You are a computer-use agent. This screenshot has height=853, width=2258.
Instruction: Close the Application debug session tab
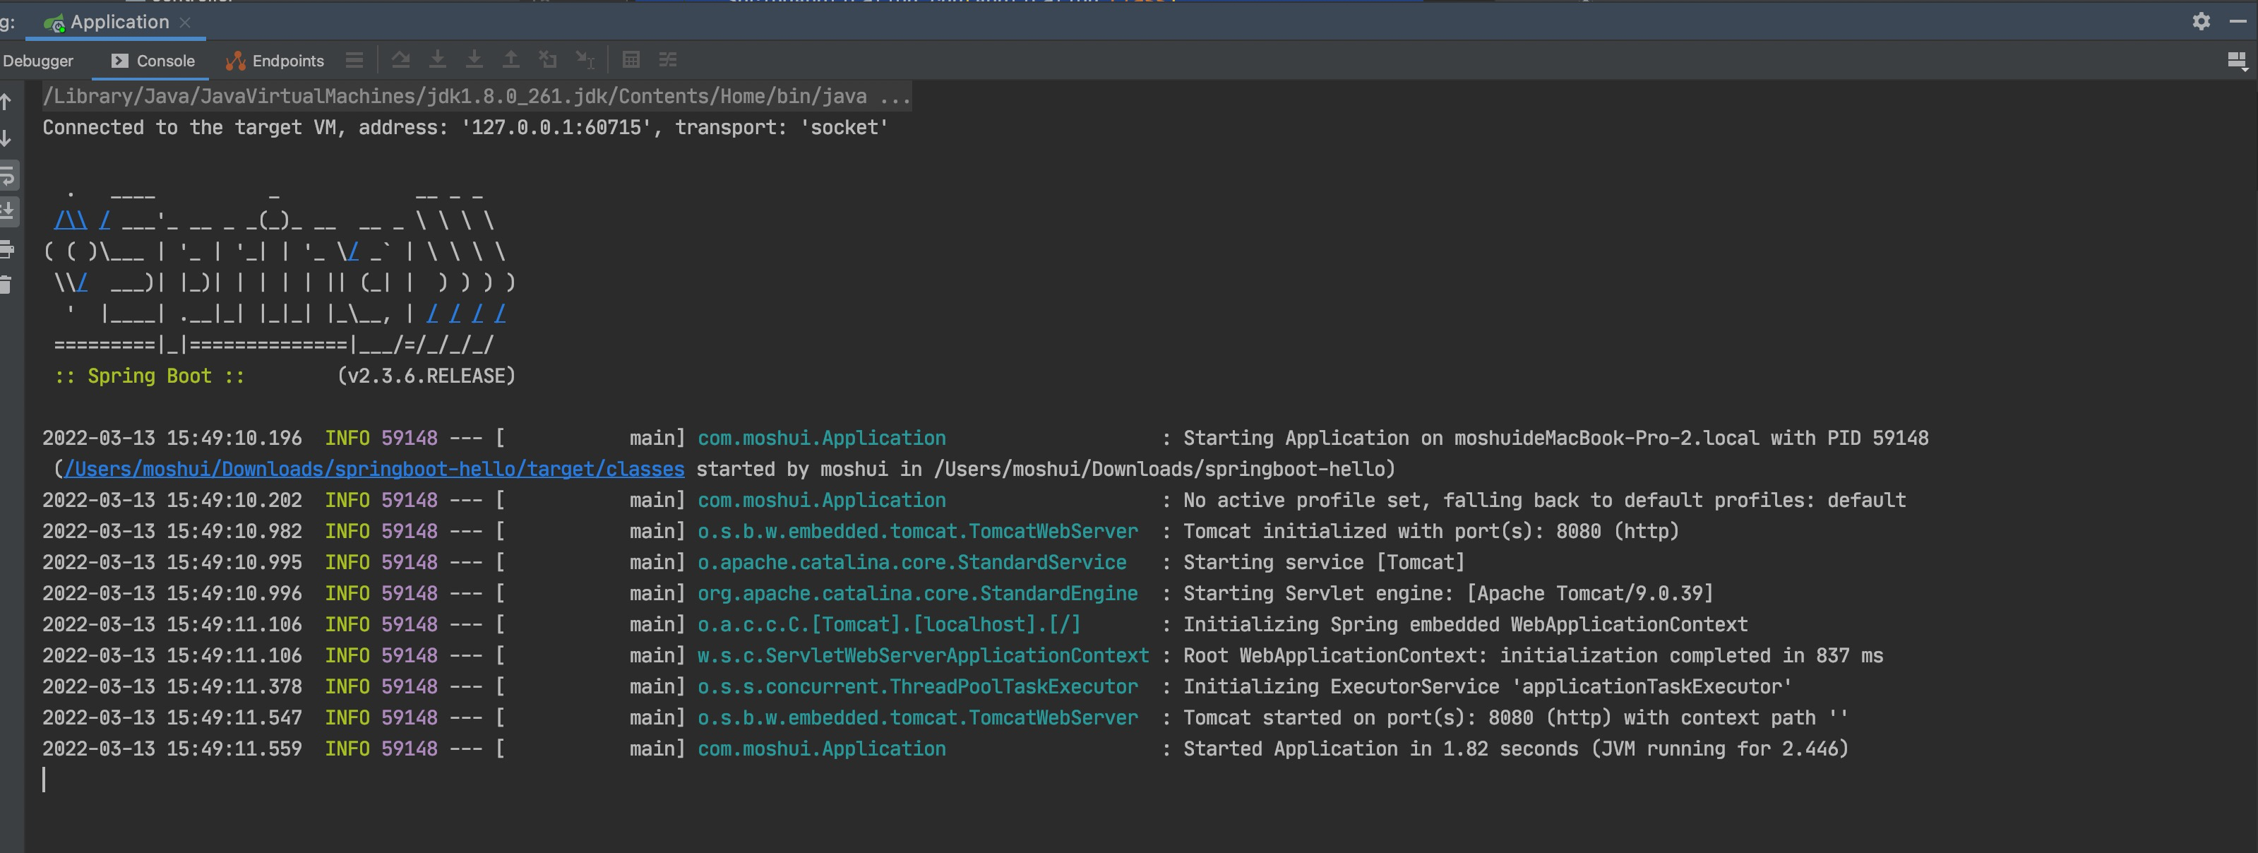[185, 23]
